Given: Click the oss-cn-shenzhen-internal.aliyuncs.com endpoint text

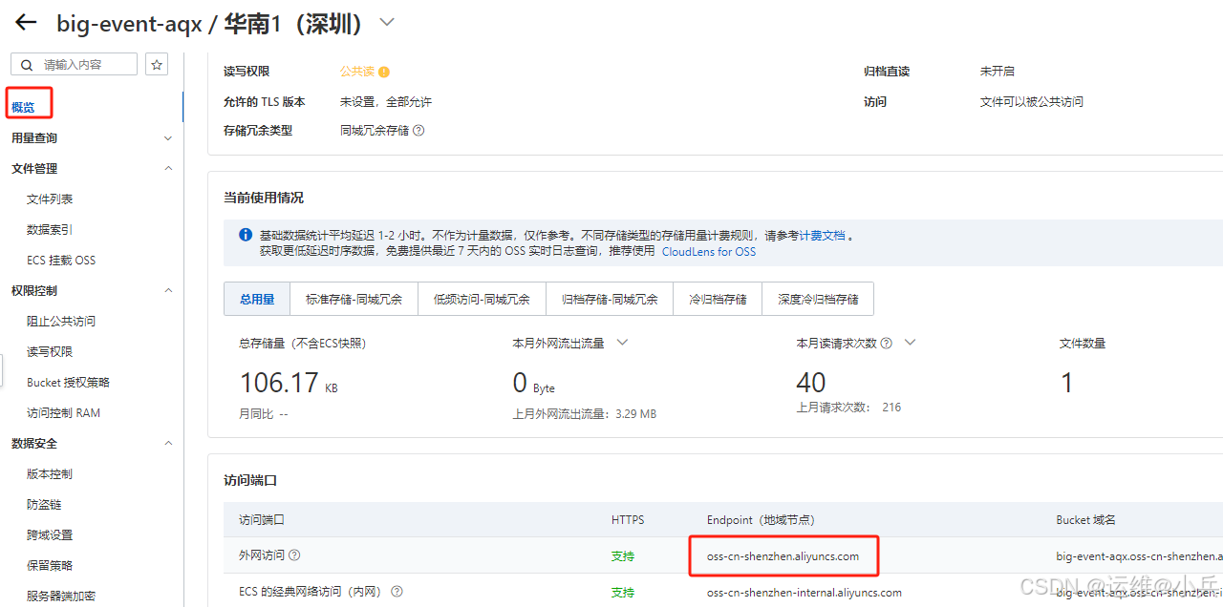Looking at the screenshot, I should pyautogui.click(x=805, y=592).
